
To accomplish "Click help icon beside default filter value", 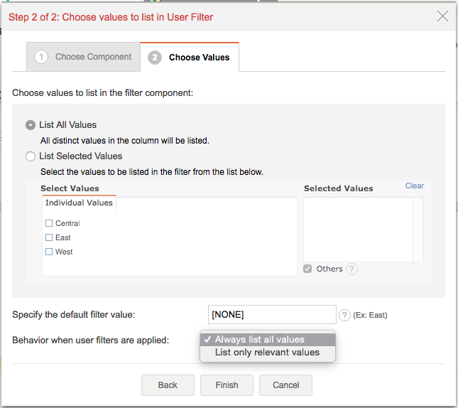I will [x=345, y=315].
